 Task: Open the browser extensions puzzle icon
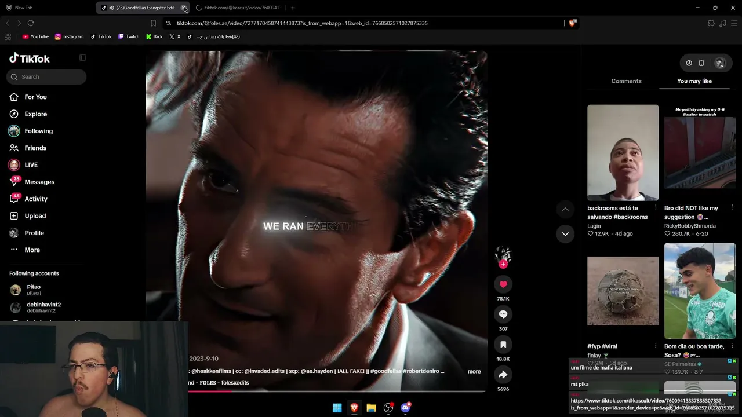711,23
